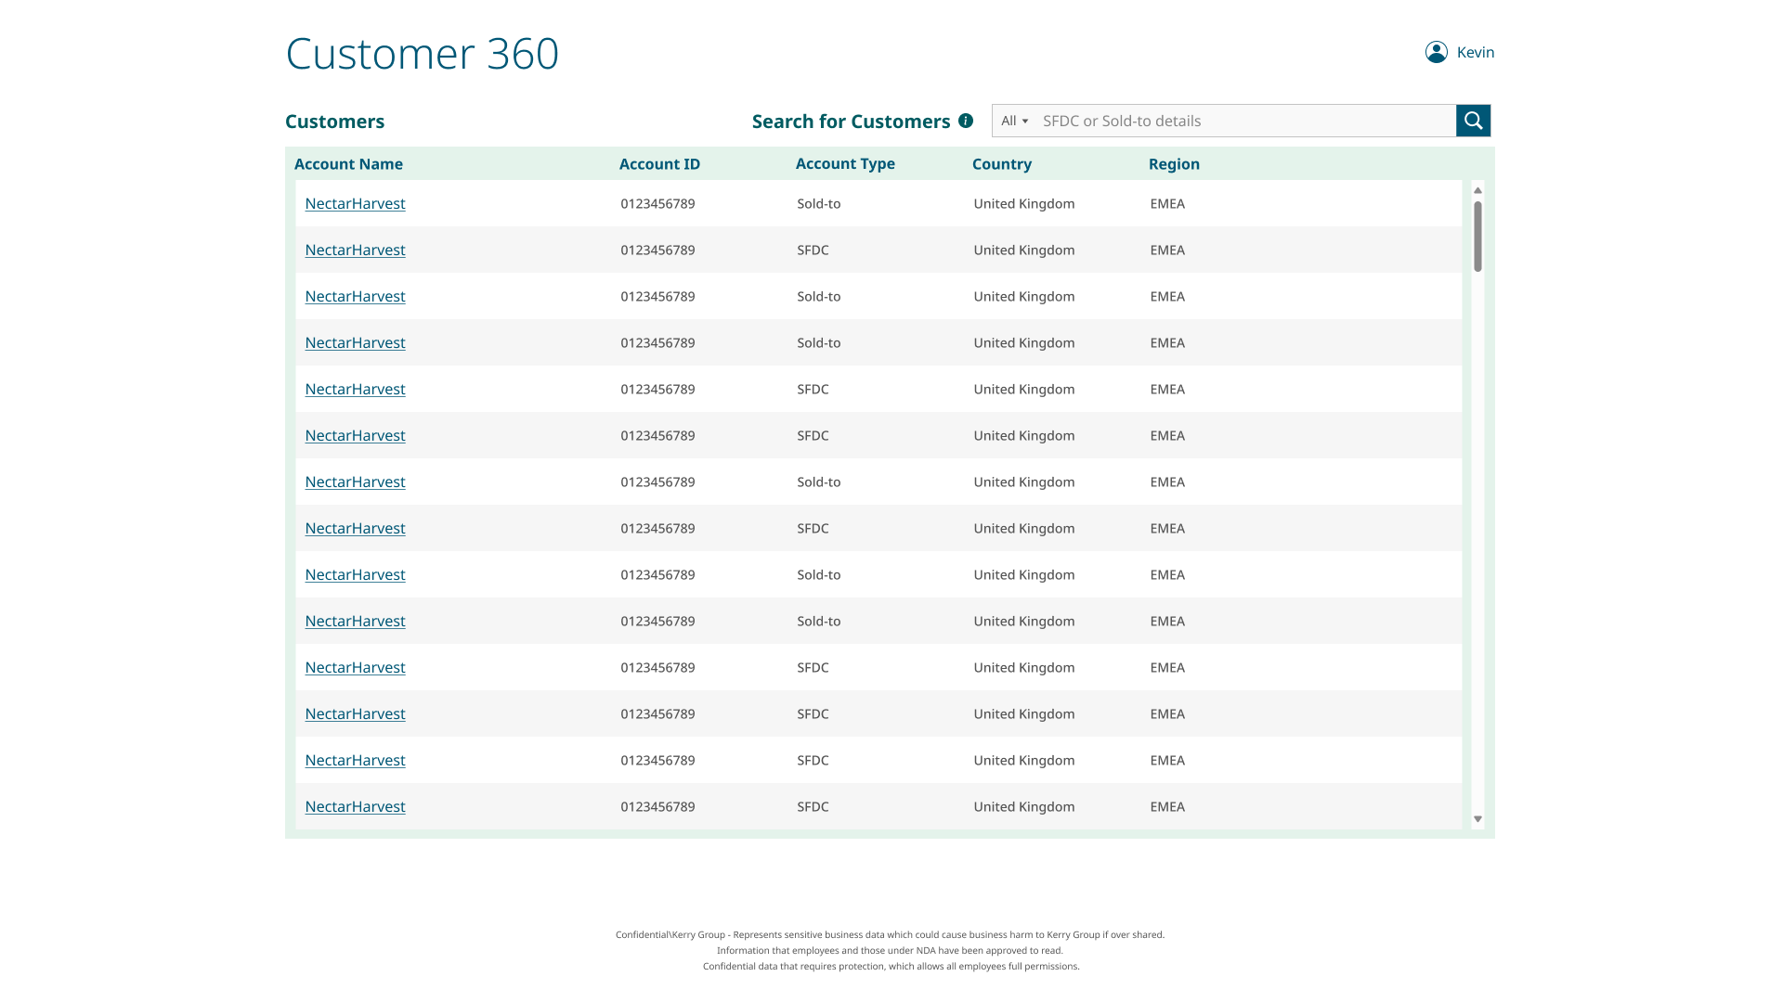The image size is (1783, 1002).
Task: Click the Account Name column header
Action: (348, 164)
